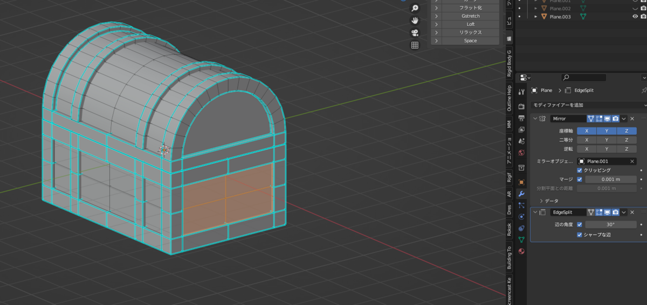647x305 pixels.
Task: Collapse the EdgeSplit modifier panel arrow
Action: [535, 212]
